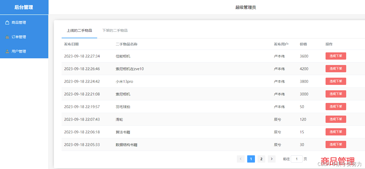Screen dimensions: 365x169
Task: Click the 后台管理 header title
Action: pyautogui.click(x=24, y=7)
